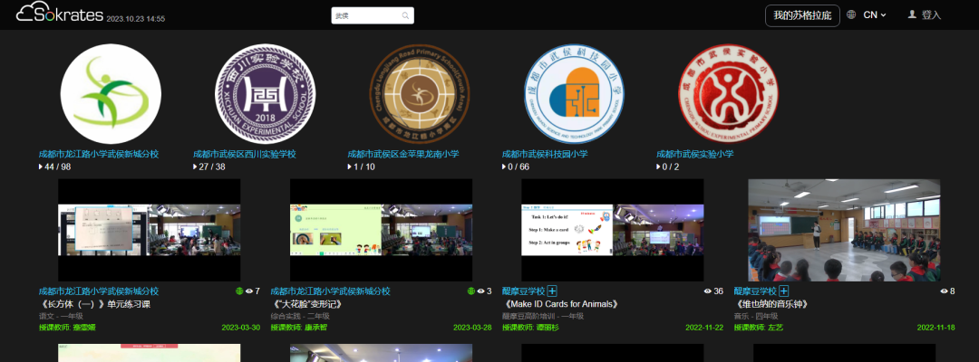Click plus icon beside 醍摩豆学校 on Make ID Cards

click(x=552, y=291)
